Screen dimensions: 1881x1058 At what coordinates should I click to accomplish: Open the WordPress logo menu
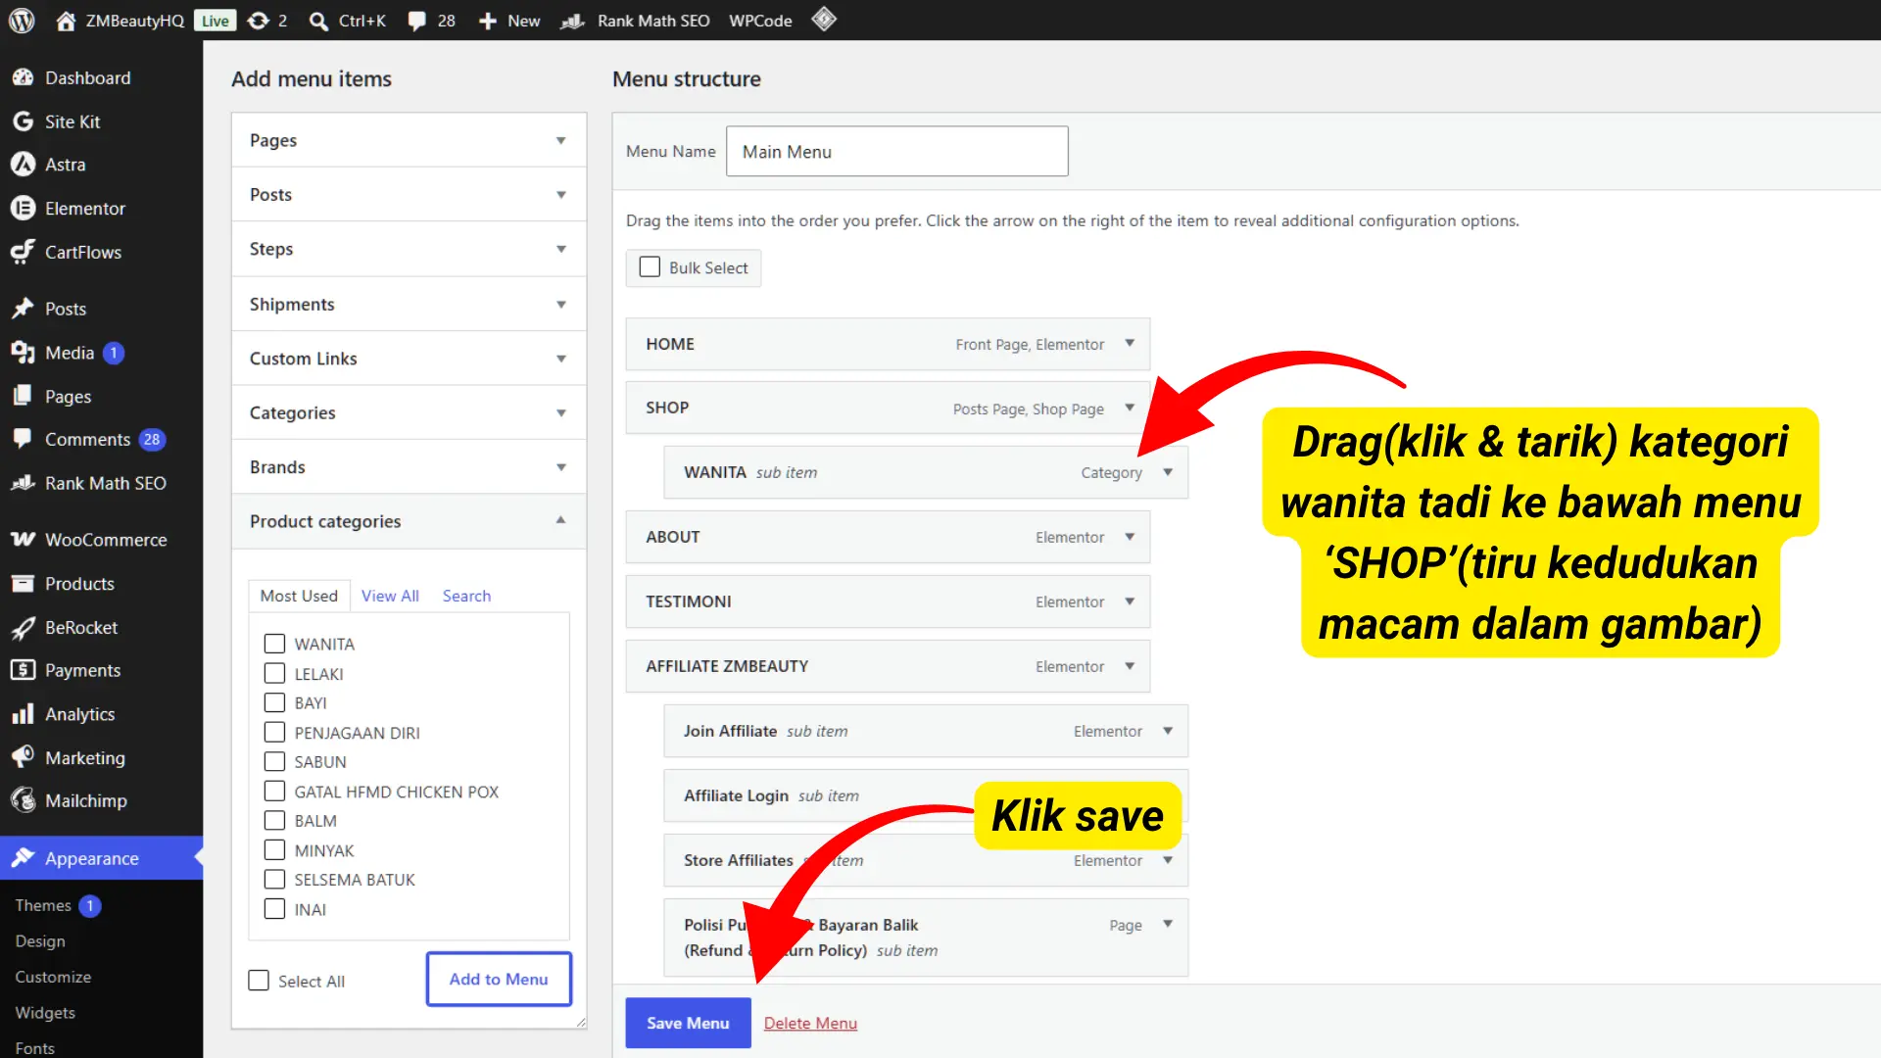click(22, 21)
